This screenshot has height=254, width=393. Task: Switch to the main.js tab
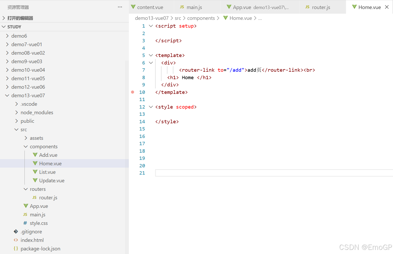point(197,7)
